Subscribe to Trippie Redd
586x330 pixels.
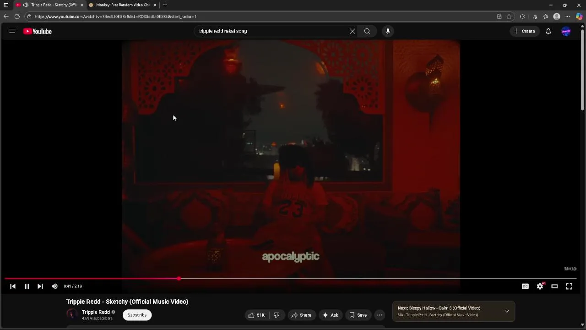137,315
